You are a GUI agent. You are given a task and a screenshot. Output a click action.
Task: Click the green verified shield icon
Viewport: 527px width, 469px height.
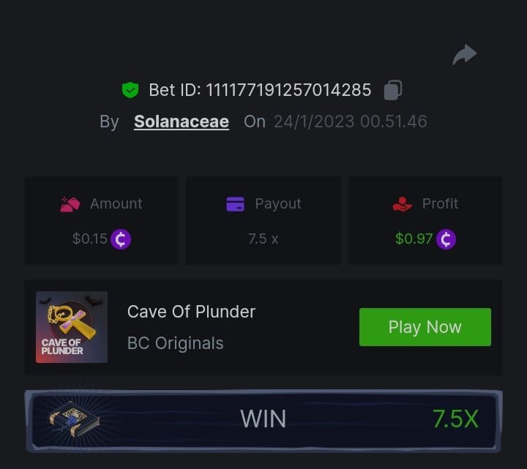pyautogui.click(x=130, y=90)
